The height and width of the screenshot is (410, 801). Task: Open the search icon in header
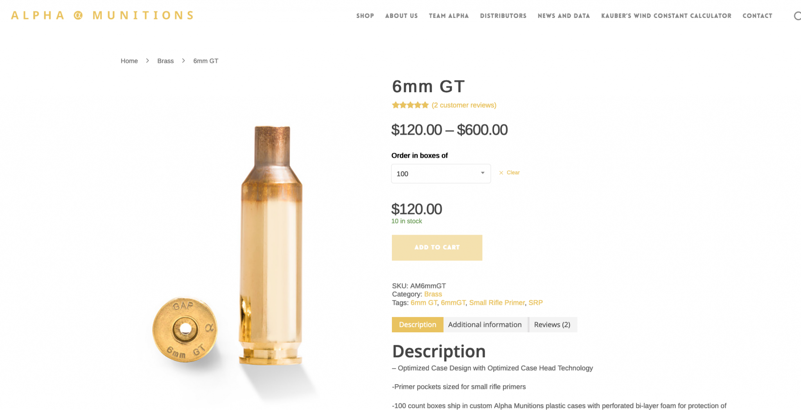point(797,16)
